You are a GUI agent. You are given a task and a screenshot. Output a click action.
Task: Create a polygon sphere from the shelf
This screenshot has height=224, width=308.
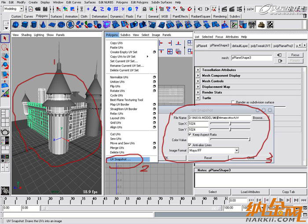tap(17, 24)
